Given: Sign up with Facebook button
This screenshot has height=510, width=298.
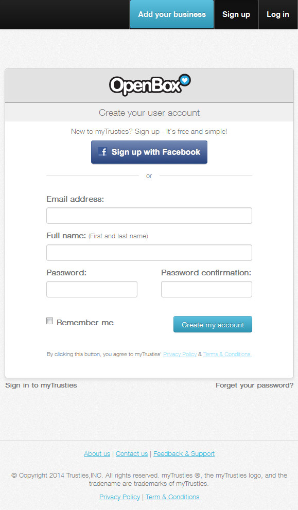Looking at the screenshot, I should [149, 152].
